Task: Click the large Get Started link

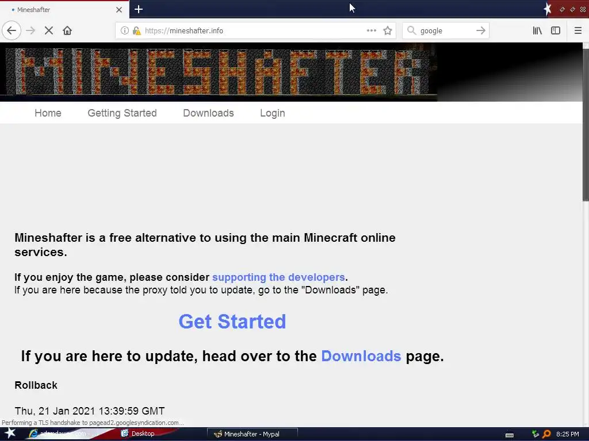Action: [232, 322]
